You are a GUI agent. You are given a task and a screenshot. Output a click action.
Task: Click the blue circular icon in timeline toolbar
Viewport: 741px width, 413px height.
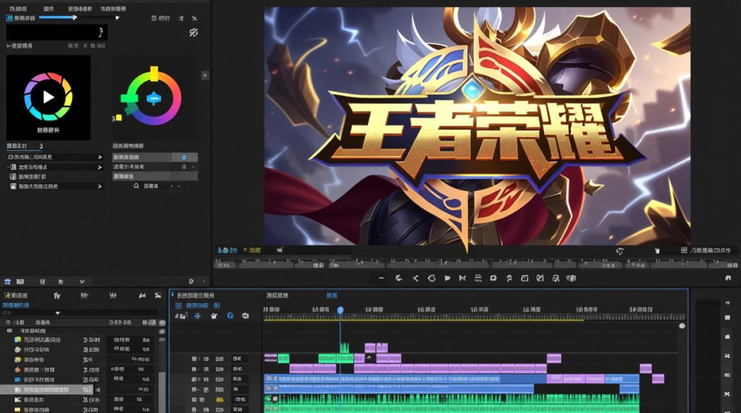click(x=230, y=316)
